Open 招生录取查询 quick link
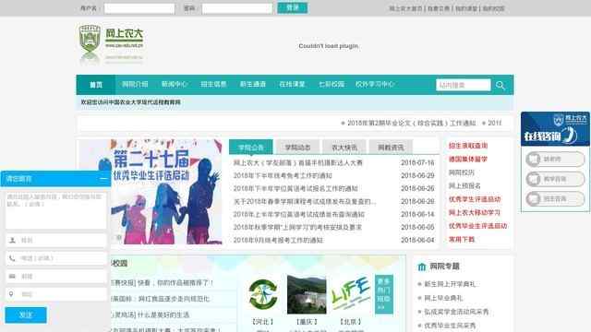This screenshot has height=332, width=591. point(468,146)
